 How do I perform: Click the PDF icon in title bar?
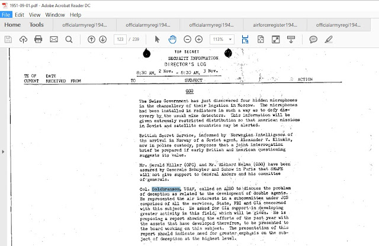click(x=5, y=5)
